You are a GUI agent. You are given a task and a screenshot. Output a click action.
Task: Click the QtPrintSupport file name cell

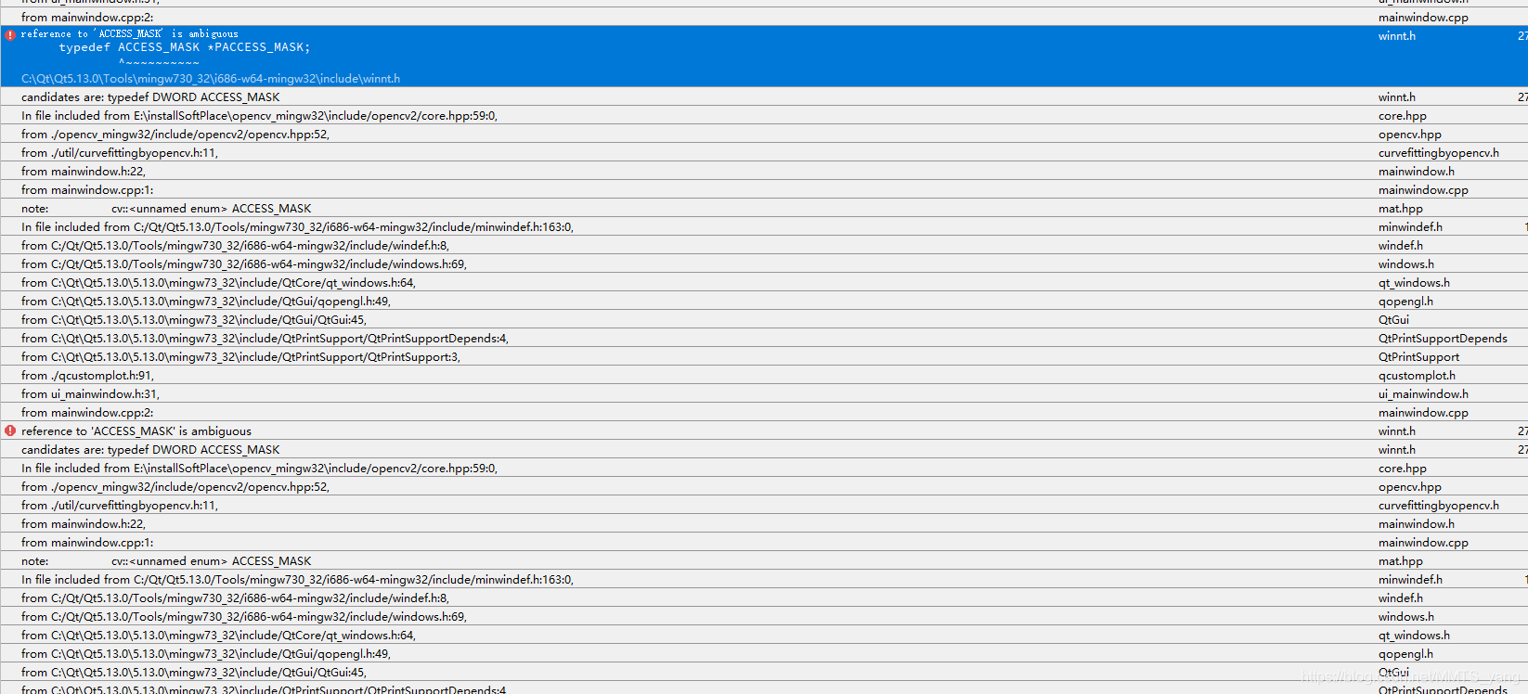1418,357
